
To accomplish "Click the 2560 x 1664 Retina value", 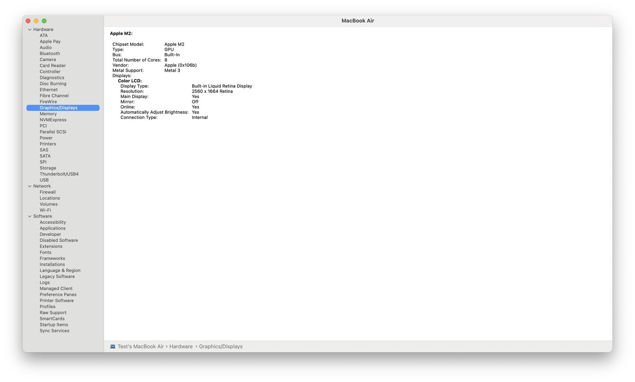I will click(212, 91).
